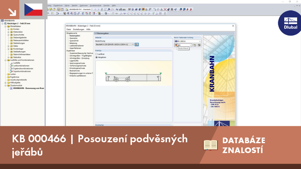This screenshot has height=169, width=301.
Task: Click the Dlubal logo badge
Action: click(x=290, y=23)
